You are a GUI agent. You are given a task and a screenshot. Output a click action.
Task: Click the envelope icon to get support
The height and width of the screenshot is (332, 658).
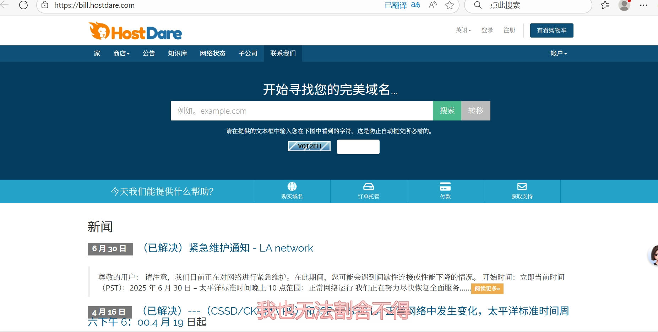(x=522, y=186)
